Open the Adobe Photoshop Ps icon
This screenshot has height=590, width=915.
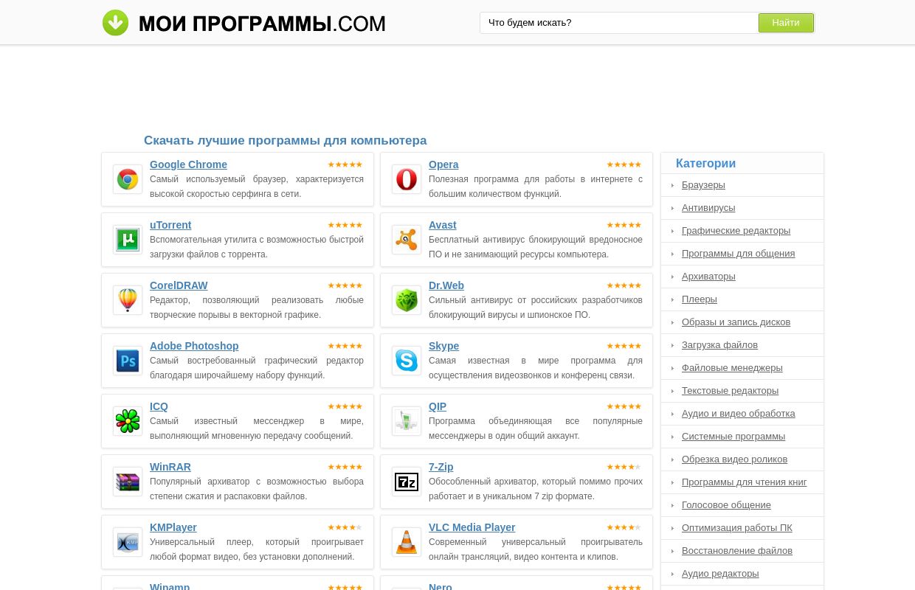pos(128,361)
